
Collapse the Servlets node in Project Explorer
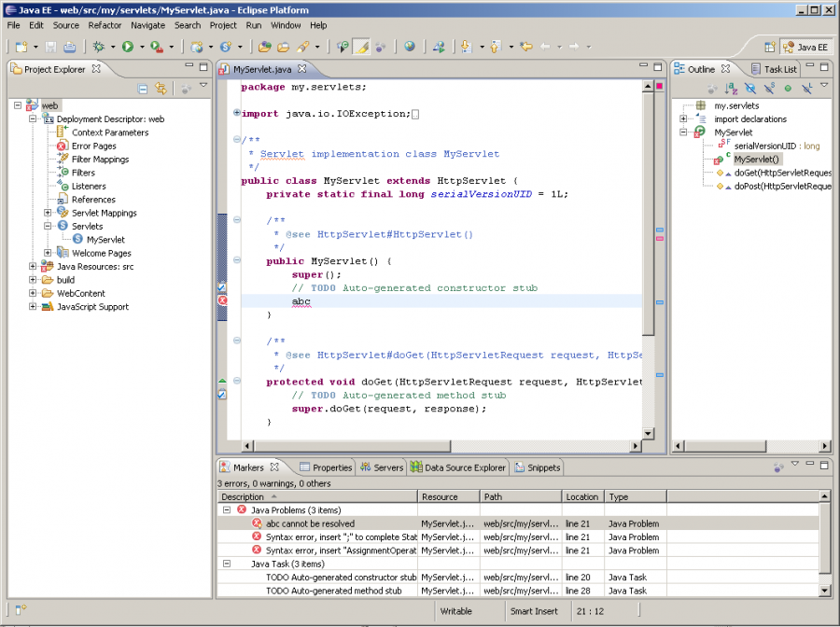(47, 226)
